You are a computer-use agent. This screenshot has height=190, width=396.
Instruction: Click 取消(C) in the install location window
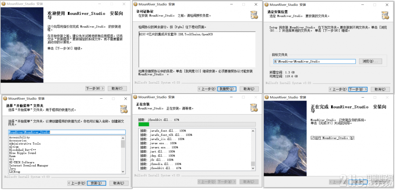380,90
